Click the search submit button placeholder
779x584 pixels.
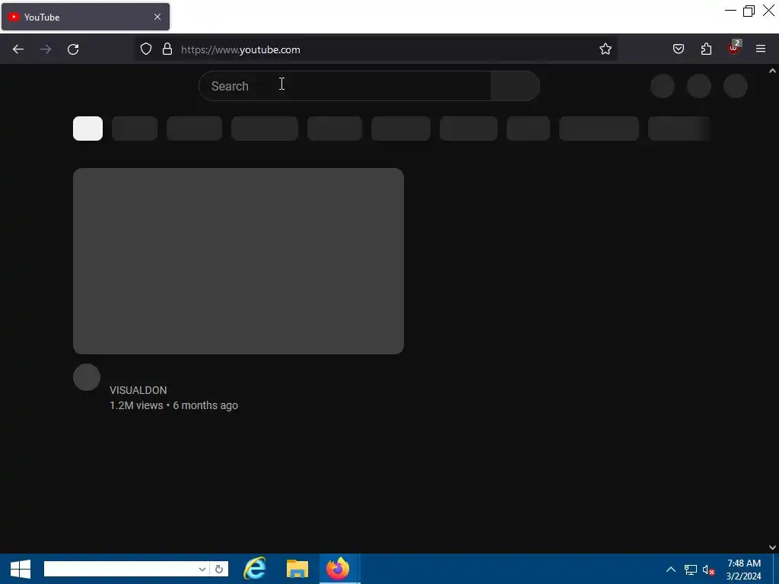click(x=515, y=86)
